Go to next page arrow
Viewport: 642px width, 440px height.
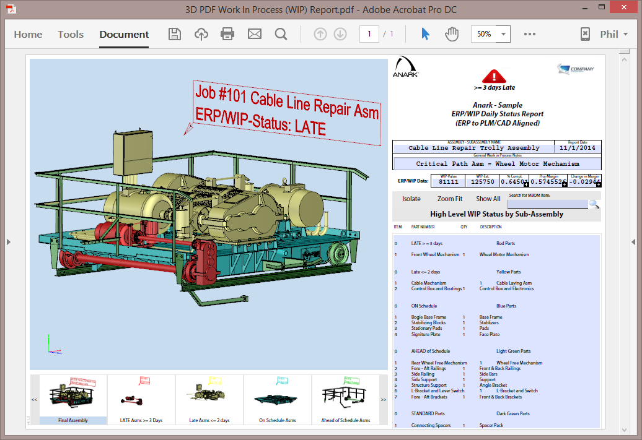coord(340,34)
